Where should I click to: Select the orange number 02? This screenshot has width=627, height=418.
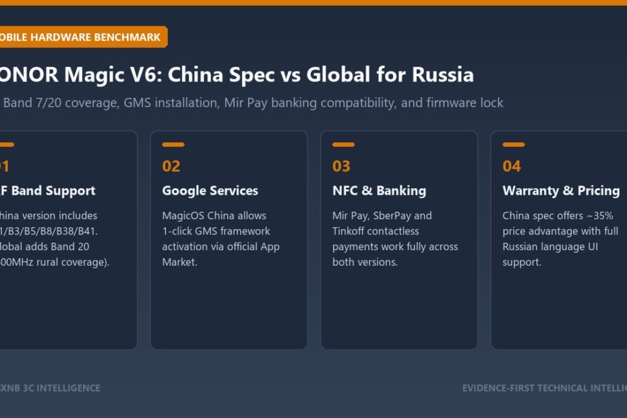click(171, 166)
